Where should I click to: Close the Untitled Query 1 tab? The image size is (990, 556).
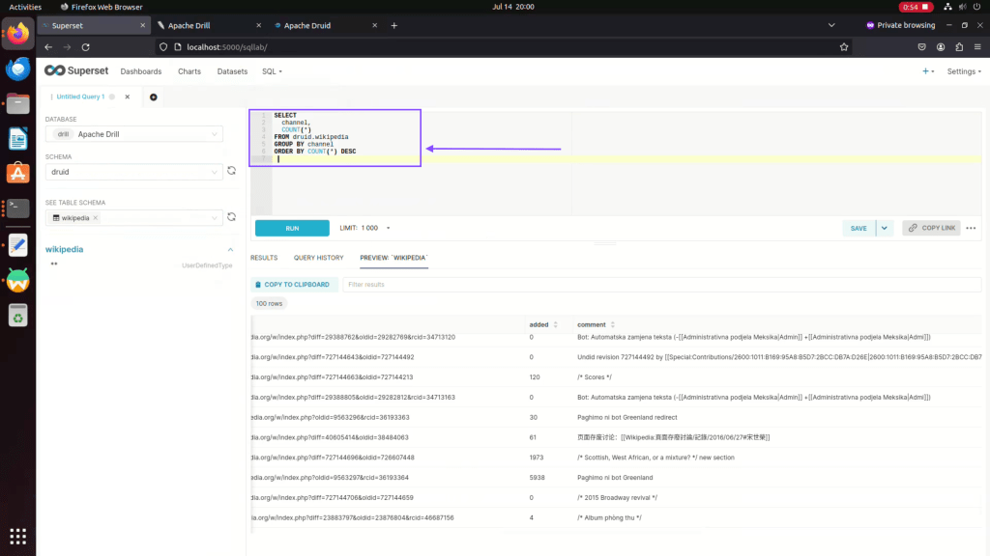[x=126, y=97]
